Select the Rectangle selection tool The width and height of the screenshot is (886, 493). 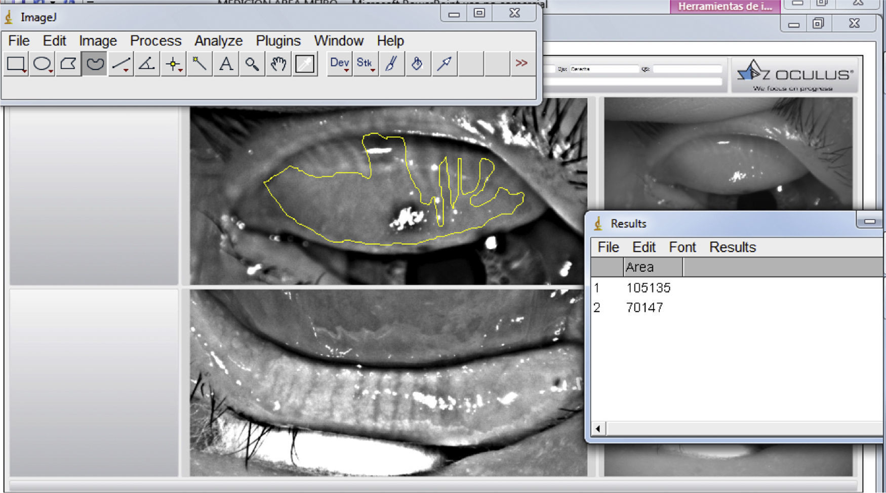(x=16, y=64)
